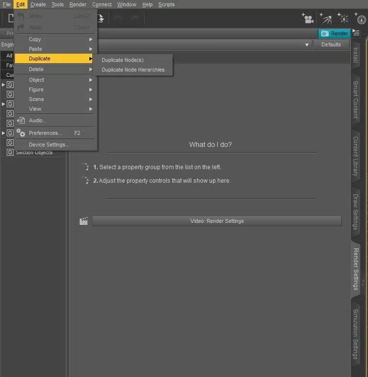The image size is (368, 377).
Task: Click the G icon beside Section Objects
Action: tap(10, 152)
